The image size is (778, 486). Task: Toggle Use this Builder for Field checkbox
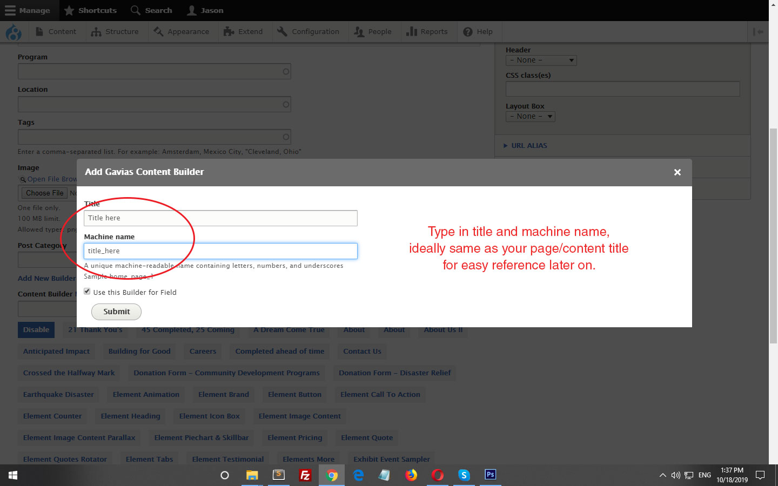(87, 292)
